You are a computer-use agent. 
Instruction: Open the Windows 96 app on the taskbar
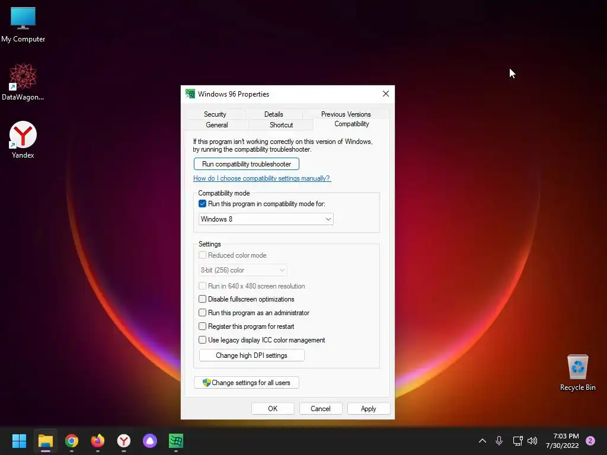coord(176,441)
